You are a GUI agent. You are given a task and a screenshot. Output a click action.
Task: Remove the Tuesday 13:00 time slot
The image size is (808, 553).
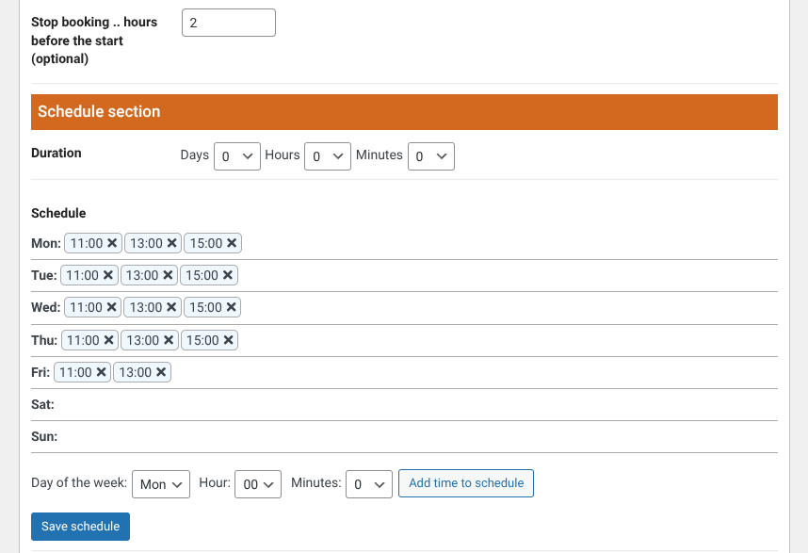click(x=169, y=275)
